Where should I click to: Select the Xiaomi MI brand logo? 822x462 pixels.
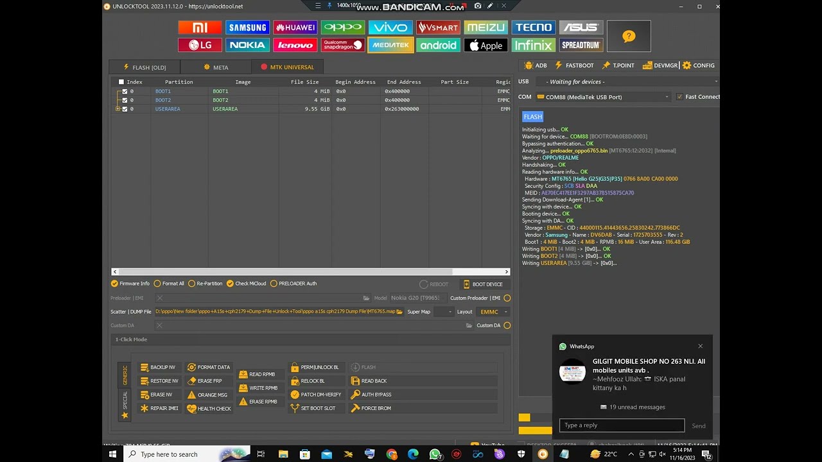coord(200,28)
